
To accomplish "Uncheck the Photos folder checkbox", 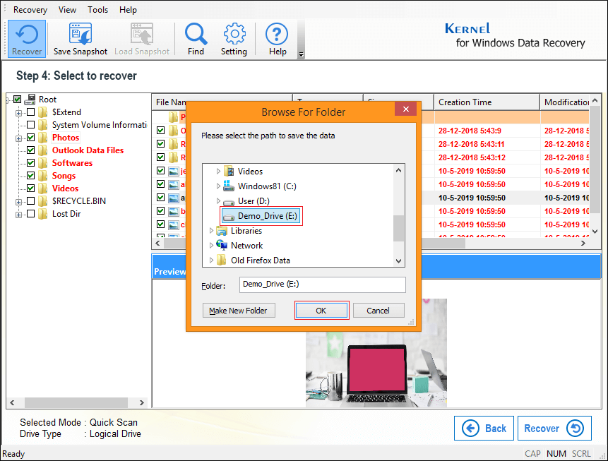I will pyautogui.click(x=30, y=138).
